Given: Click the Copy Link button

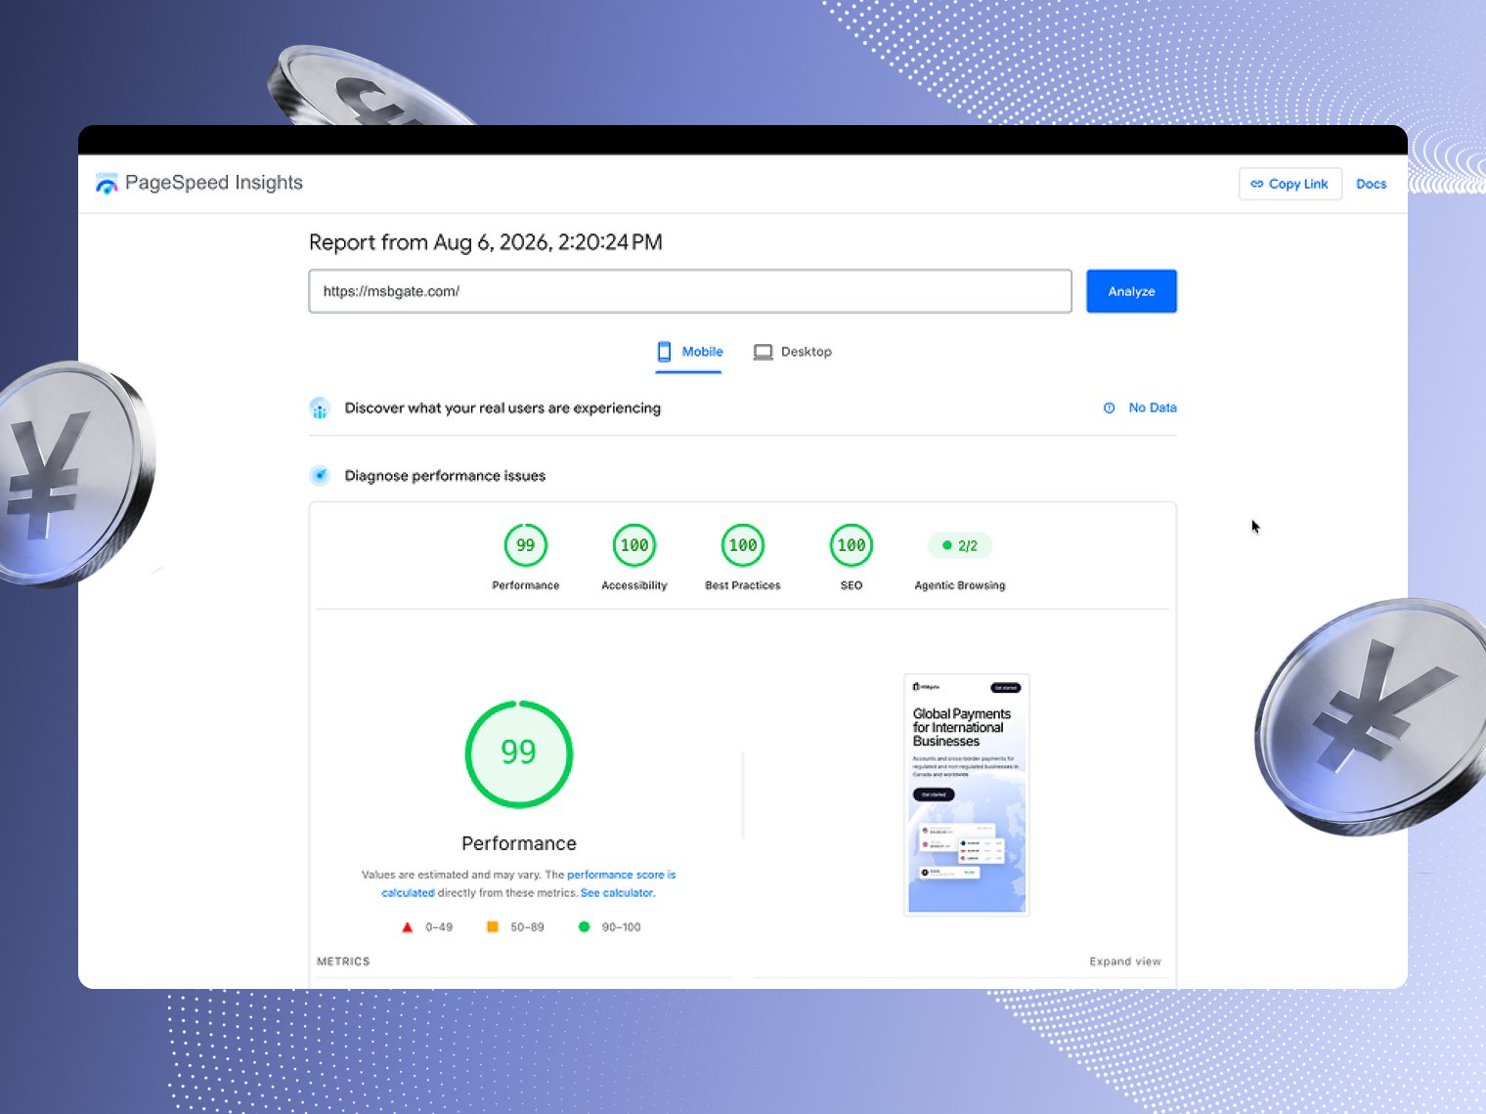Looking at the screenshot, I should (x=1289, y=184).
